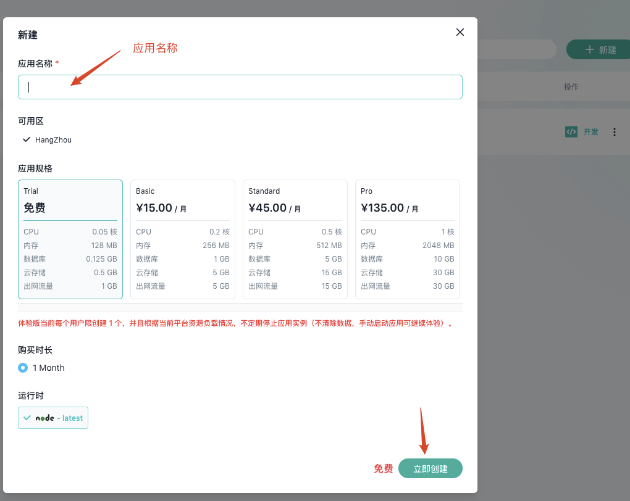The width and height of the screenshot is (630, 501).
Task: Click the 立即创建 button
Action: click(x=430, y=468)
